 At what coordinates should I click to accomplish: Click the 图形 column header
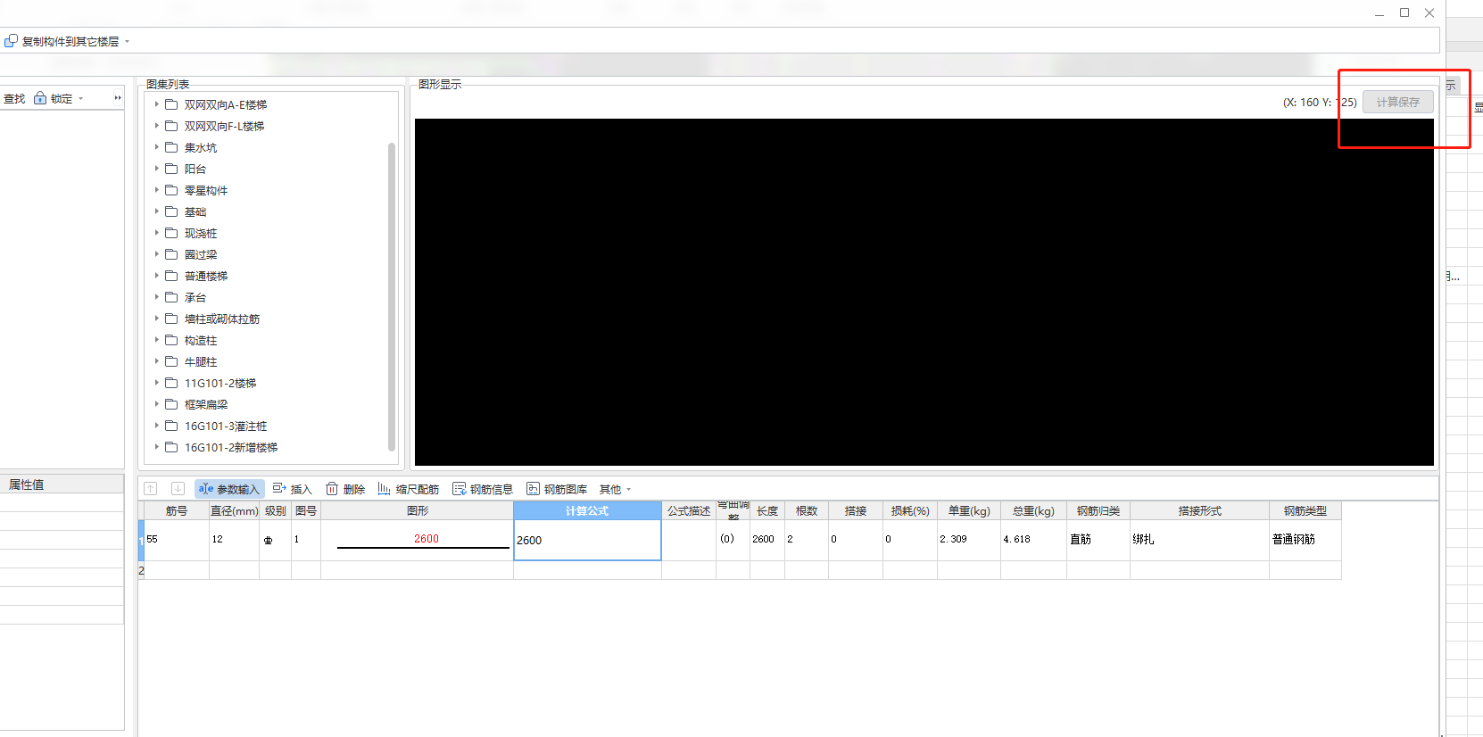pos(417,510)
